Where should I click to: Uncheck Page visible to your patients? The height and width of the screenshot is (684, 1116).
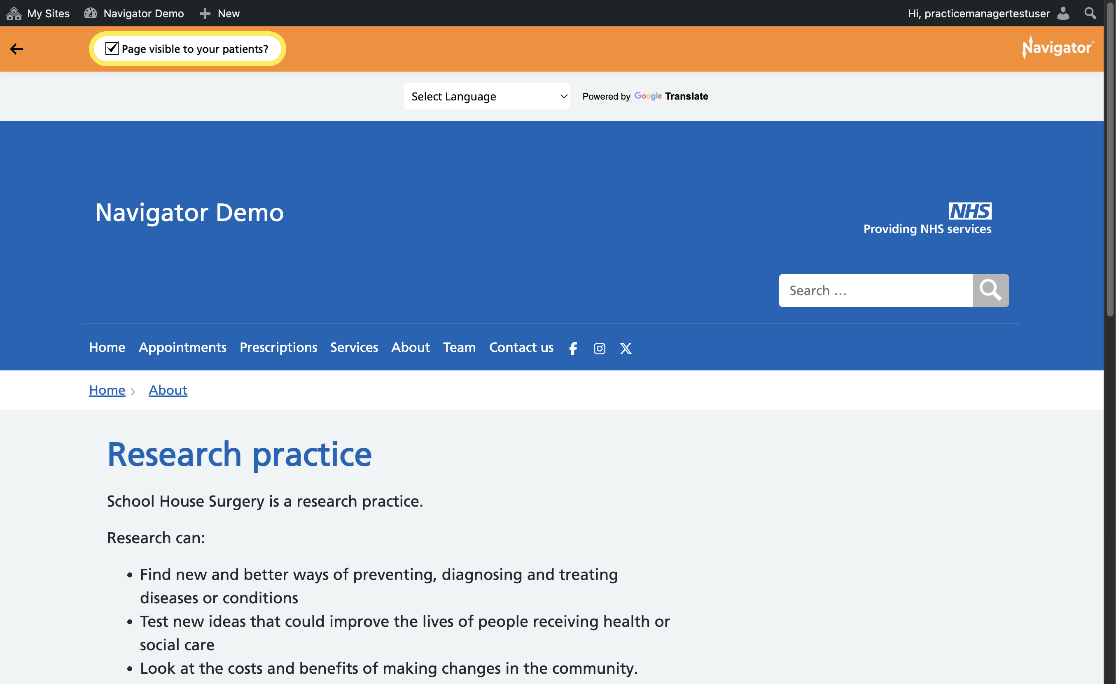[x=112, y=49]
